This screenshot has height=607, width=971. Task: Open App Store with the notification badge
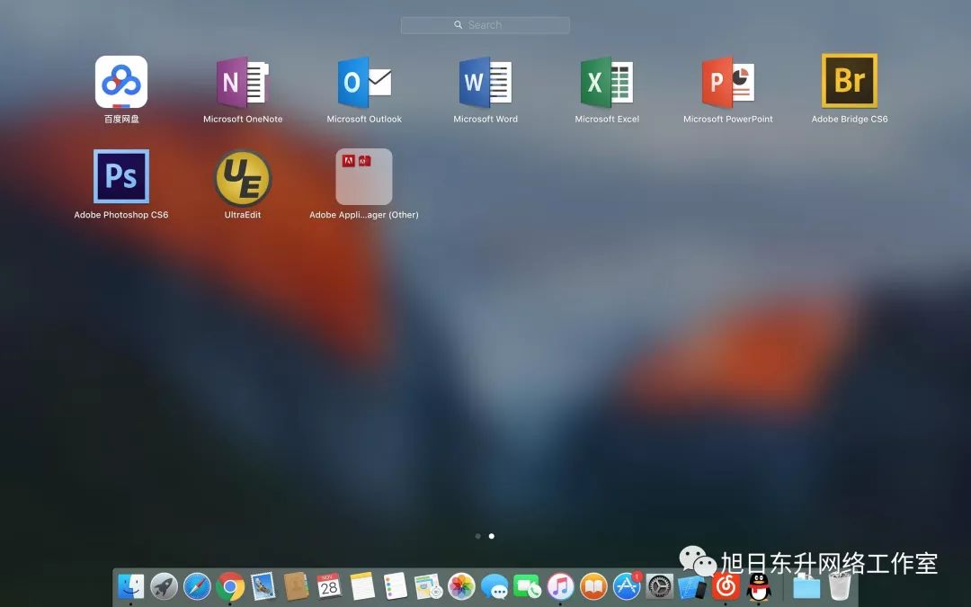pyautogui.click(x=627, y=587)
